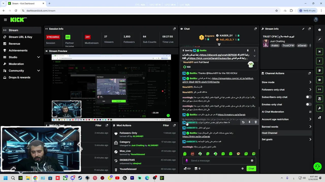Screen dimensions: 325x182
Task: Click the chat bubble icon in the right rail
Action: (x=319, y=80)
